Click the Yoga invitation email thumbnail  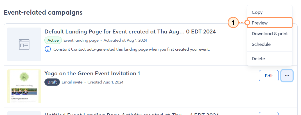tap(24, 86)
